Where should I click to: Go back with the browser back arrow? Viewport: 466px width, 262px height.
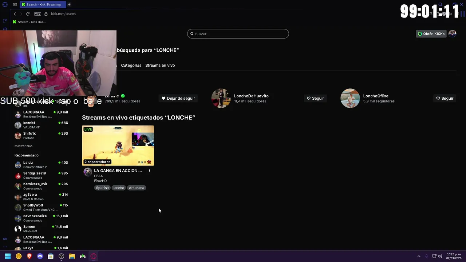tap(15, 14)
